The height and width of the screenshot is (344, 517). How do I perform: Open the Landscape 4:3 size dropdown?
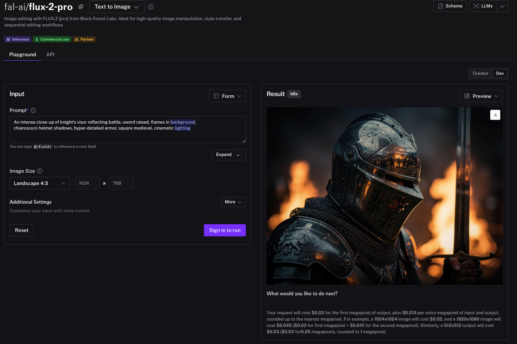pyautogui.click(x=39, y=183)
